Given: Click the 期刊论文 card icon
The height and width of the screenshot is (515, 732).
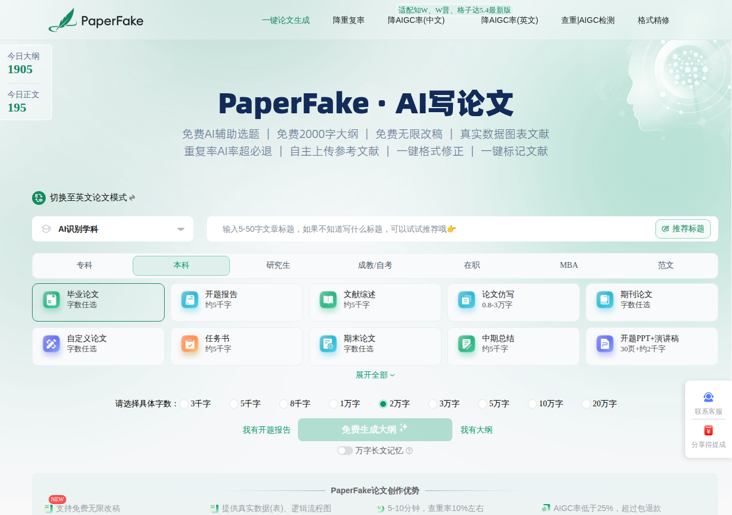Looking at the screenshot, I should [605, 300].
